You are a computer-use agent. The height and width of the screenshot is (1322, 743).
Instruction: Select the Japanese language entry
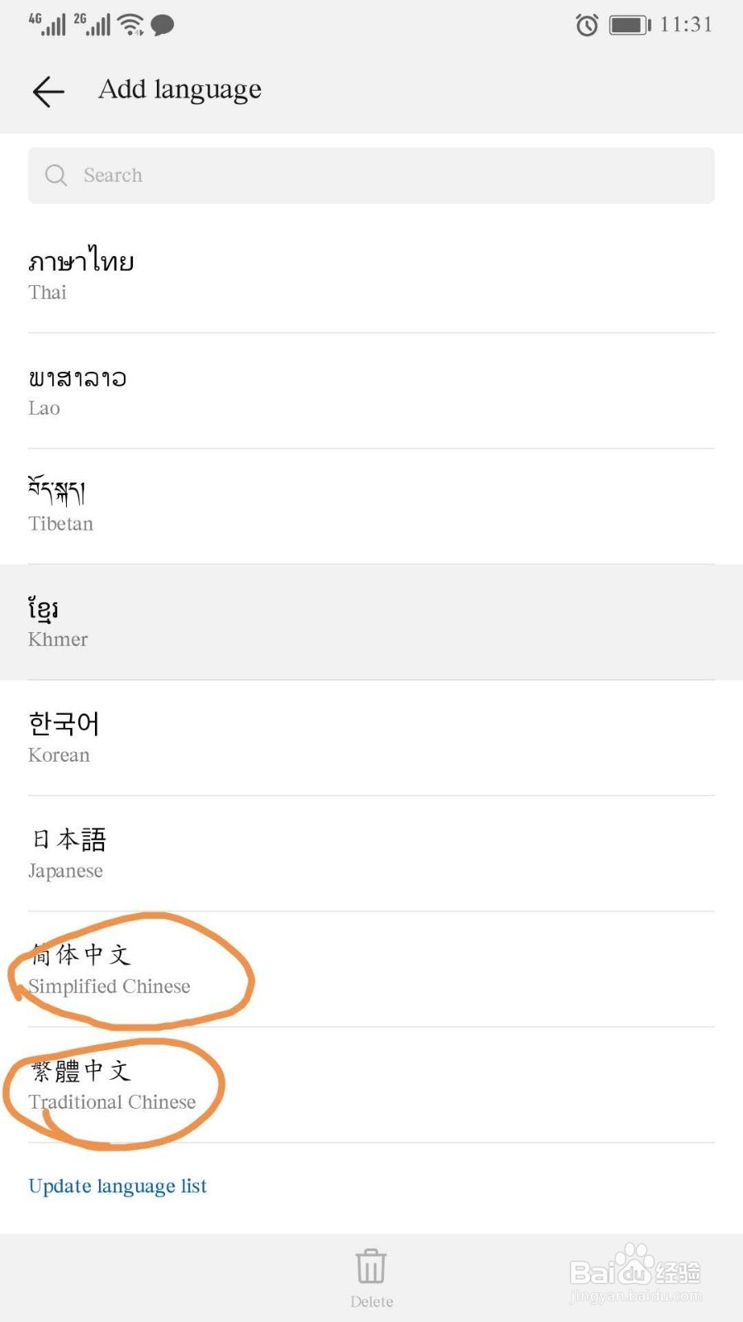pyautogui.click(x=371, y=853)
